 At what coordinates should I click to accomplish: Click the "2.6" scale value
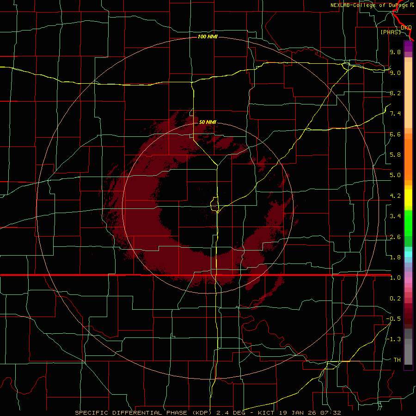(x=395, y=237)
